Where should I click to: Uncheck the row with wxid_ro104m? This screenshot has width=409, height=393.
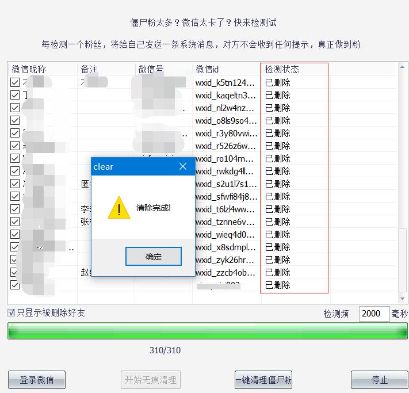(15, 158)
